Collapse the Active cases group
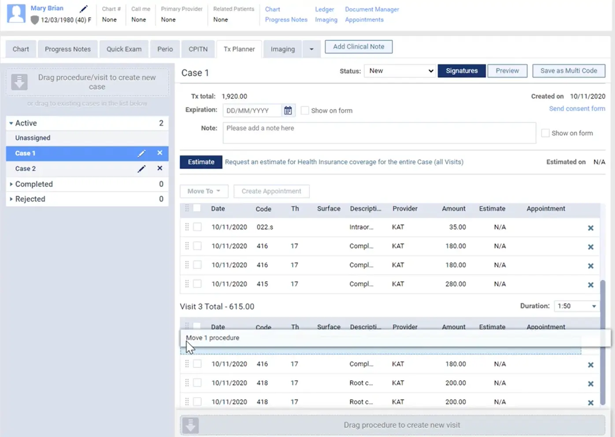Image resolution: width=615 pixels, height=437 pixels. pyautogui.click(x=11, y=123)
